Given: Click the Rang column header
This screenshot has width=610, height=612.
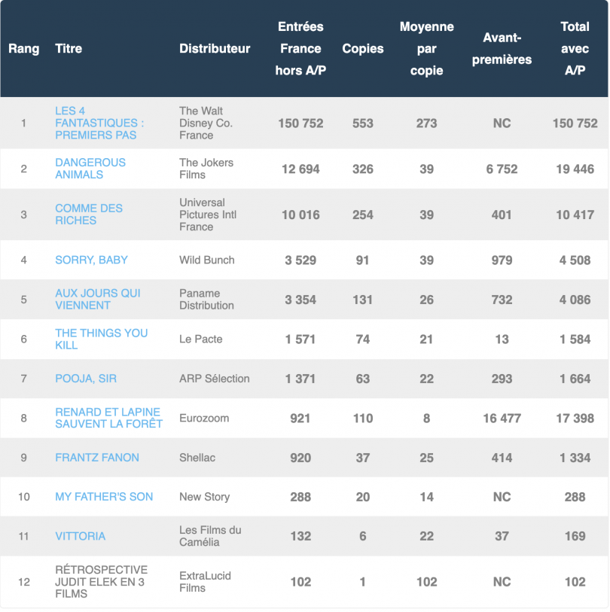Looking at the screenshot, I should tap(24, 49).
